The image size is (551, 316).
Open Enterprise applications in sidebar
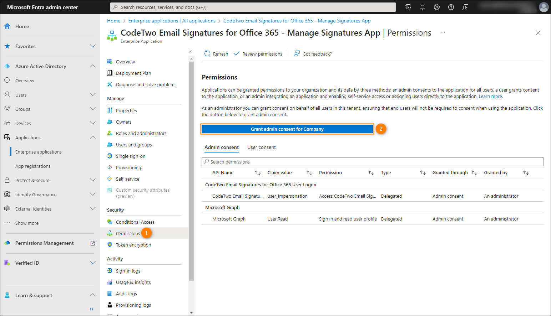[x=39, y=152]
